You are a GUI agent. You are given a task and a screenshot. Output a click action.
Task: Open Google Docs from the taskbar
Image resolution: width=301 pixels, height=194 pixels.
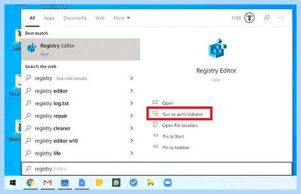[x=82, y=182]
